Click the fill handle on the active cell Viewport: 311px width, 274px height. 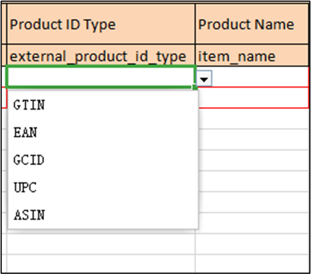click(195, 87)
